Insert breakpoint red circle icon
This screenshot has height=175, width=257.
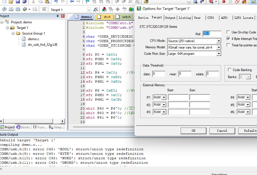[223, 2]
